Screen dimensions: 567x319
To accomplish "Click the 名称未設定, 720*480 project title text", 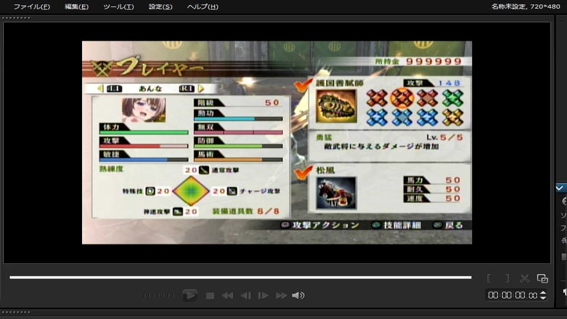I will [x=526, y=6].
